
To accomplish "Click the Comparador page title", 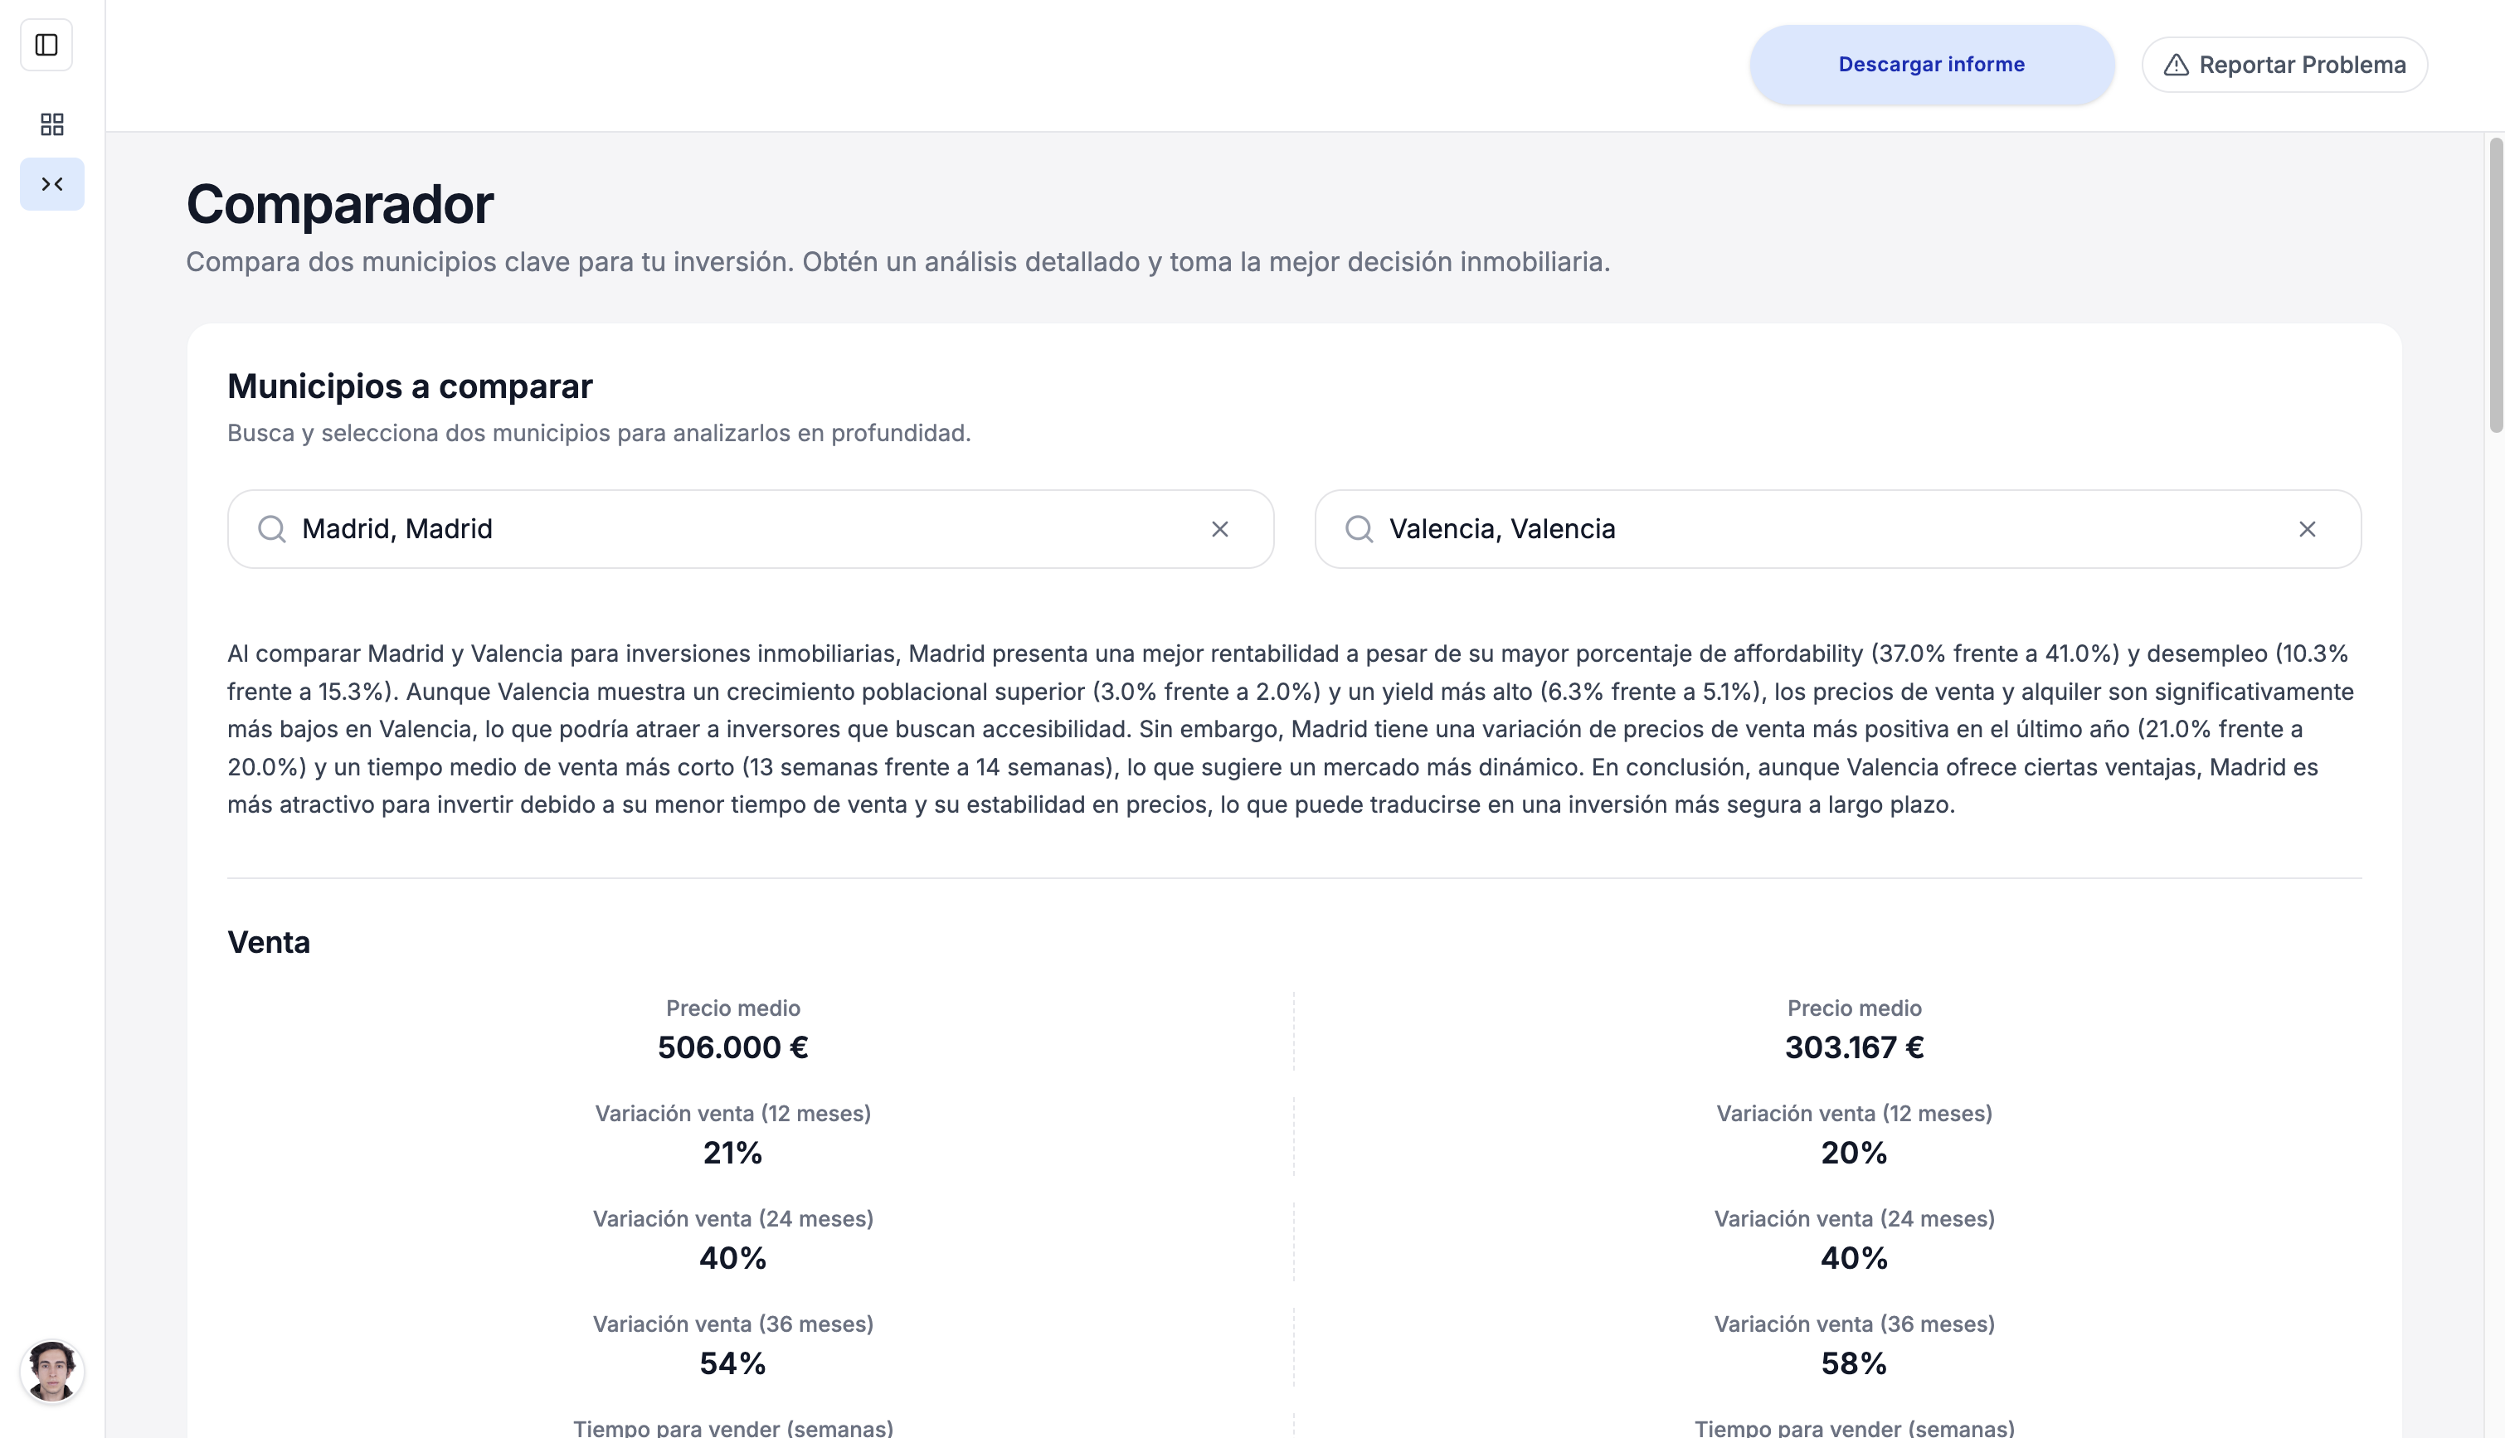I will (x=338, y=205).
